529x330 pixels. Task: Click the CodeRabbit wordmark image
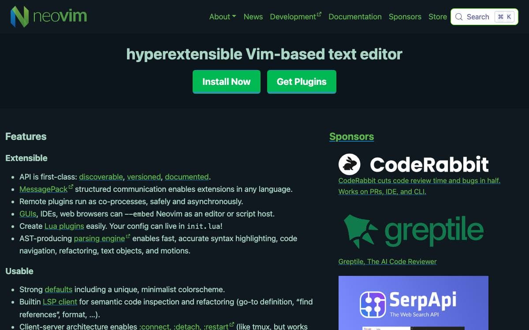[429, 165]
